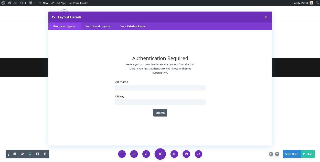Switch to Premade Layouts tab

65,26
